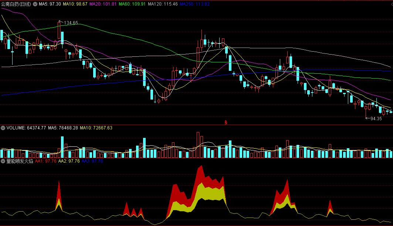The height and width of the screenshot is (226, 393).
Task: Select the MA250: 113.82 label
Action: [x=194, y=4]
